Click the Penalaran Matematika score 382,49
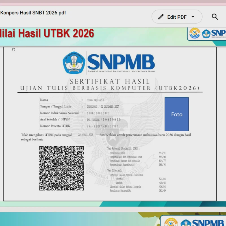Viewport: 226px width, 226px height. pos(162,190)
